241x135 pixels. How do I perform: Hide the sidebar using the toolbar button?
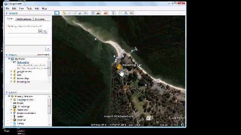click(x=57, y=13)
